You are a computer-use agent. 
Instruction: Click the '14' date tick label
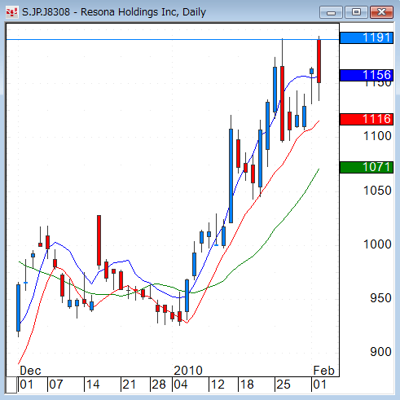pyautogui.click(x=93, y=385)
